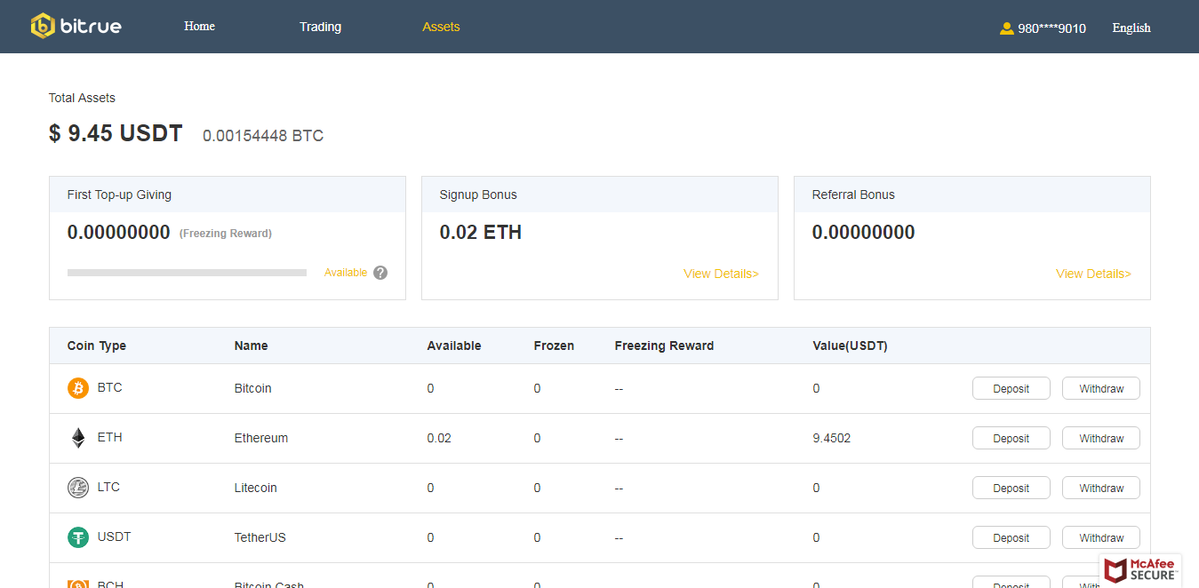Click the Ethereum name cell
Viewport: 1199px width, 588px height.
tap(261, 438)
